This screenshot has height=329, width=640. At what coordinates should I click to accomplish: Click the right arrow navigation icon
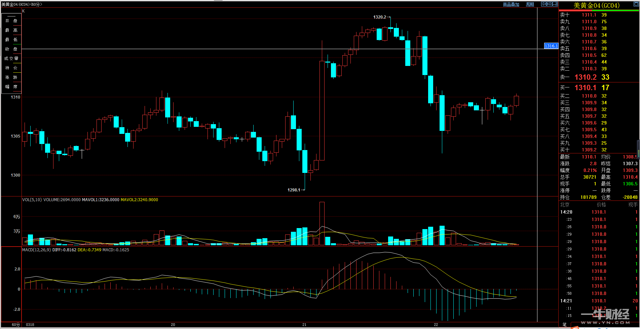[549, 4]
